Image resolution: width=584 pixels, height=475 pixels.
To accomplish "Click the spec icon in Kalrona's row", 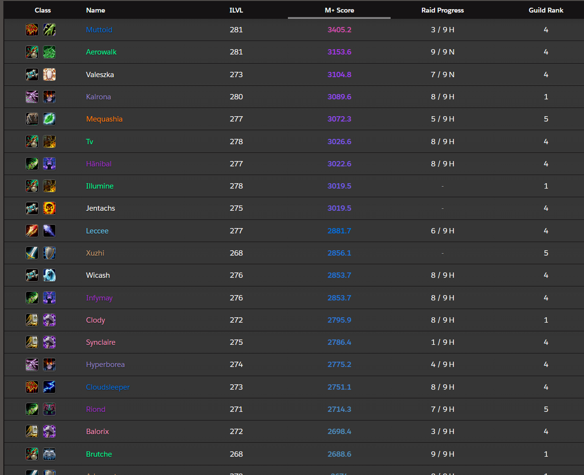I will [49, 97].
